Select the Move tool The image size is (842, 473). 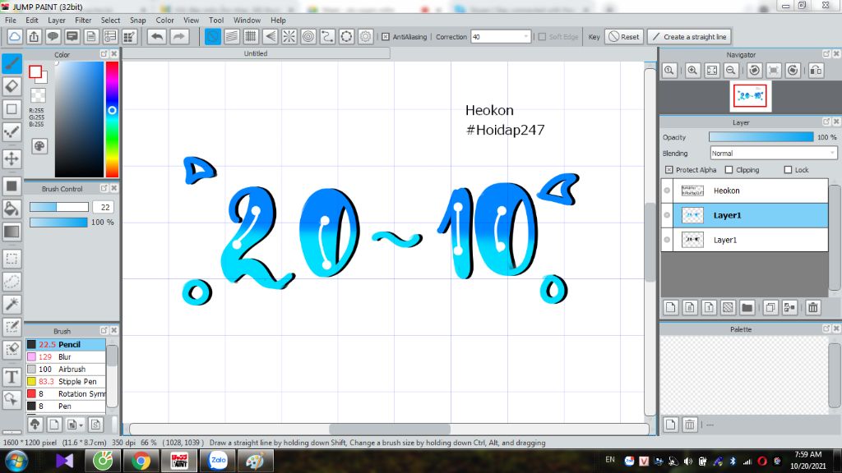[12, 158]
